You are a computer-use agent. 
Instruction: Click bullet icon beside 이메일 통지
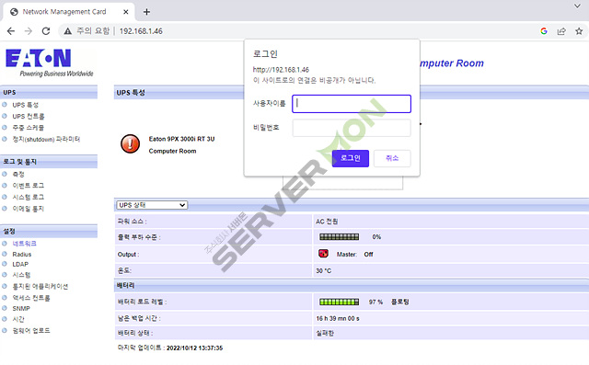[x=5, y=208]
